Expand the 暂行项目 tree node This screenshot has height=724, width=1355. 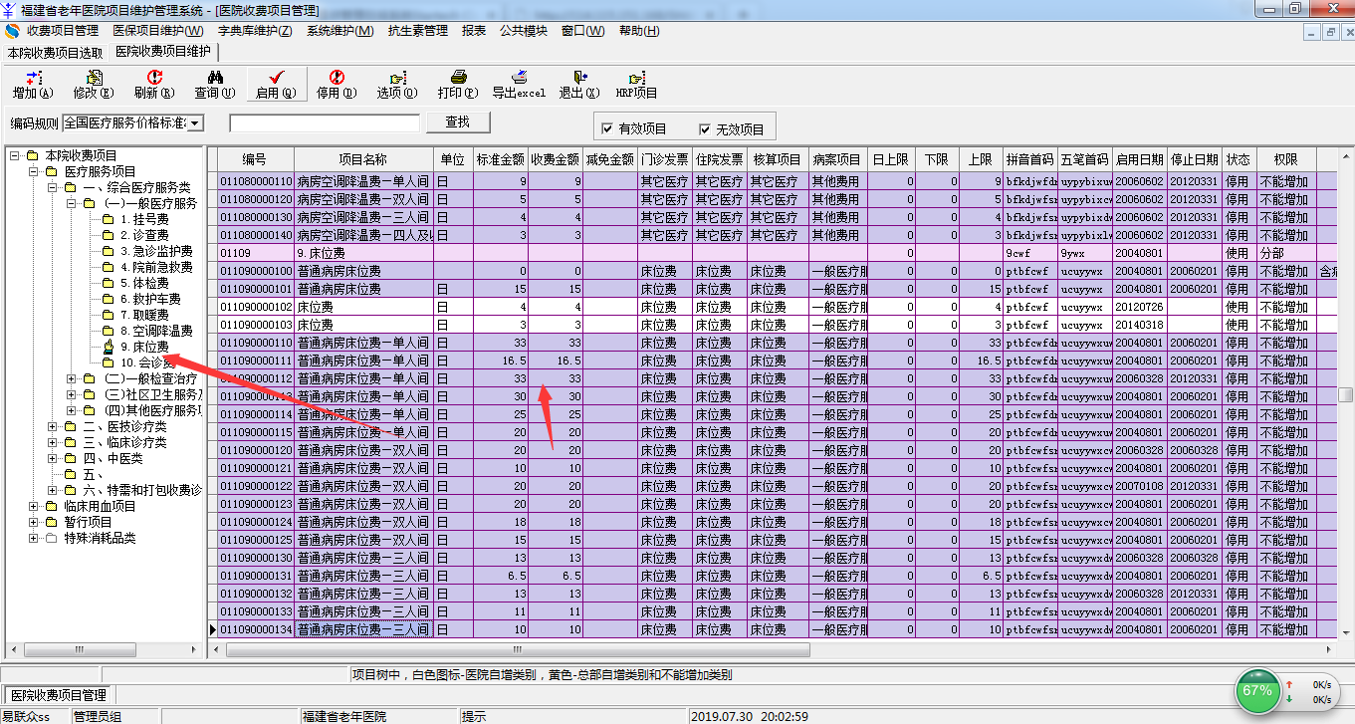tap(34, 522)
